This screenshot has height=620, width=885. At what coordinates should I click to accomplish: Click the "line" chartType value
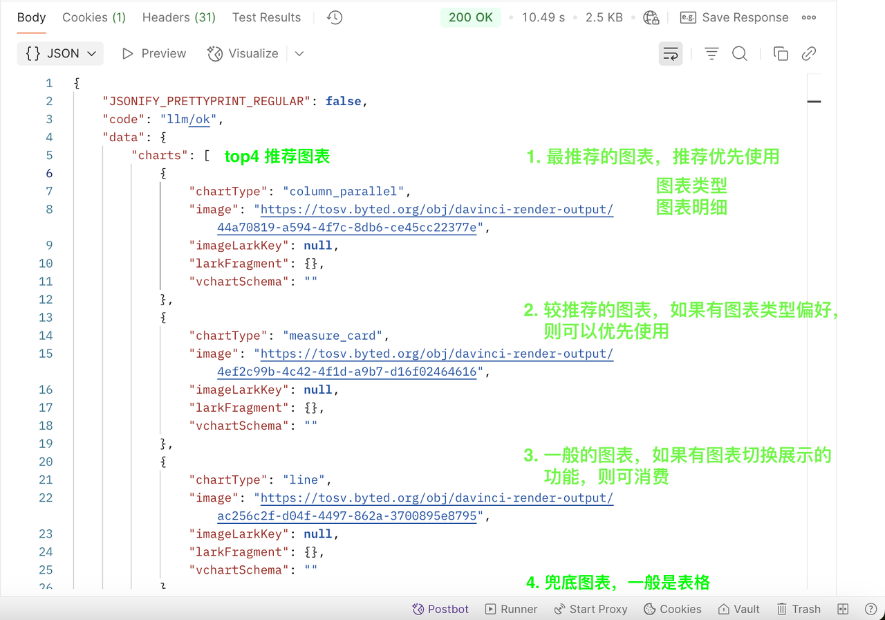304,480
